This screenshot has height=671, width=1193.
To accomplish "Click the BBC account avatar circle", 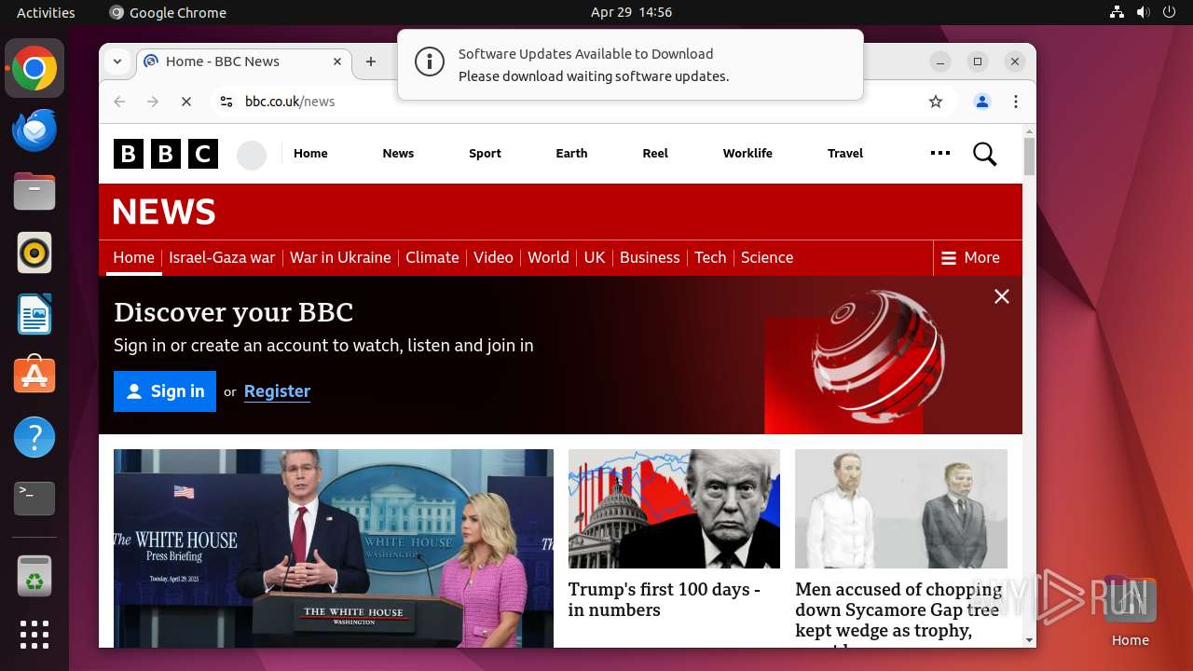I will coord(252,155).
